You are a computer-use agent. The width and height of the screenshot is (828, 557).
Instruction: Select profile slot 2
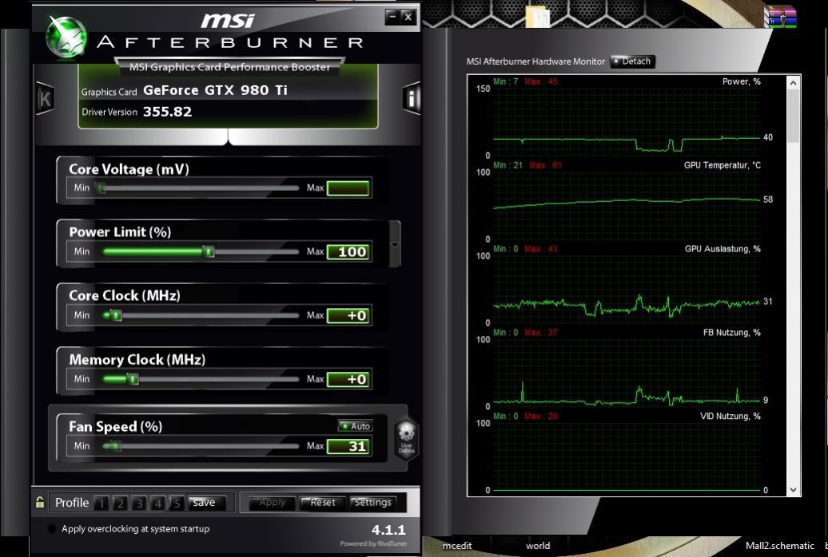(x=121, y=504)
